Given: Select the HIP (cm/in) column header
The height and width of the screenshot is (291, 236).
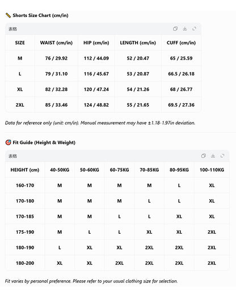Looking at the screenshot, I should click(x=96, y=43).
